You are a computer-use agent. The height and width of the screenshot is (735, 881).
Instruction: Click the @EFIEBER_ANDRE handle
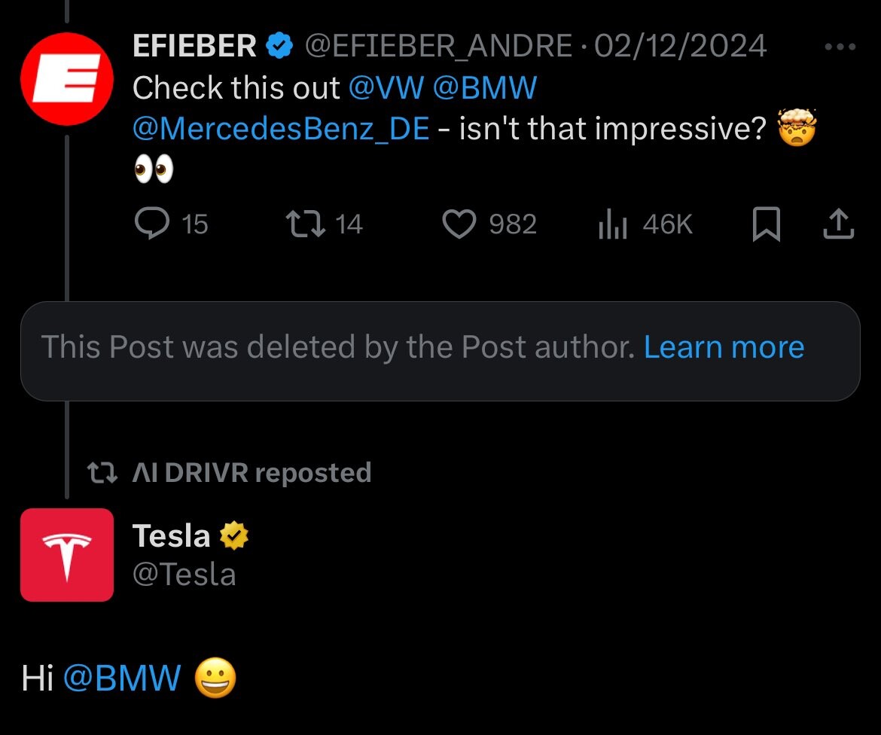coord(438,47)
